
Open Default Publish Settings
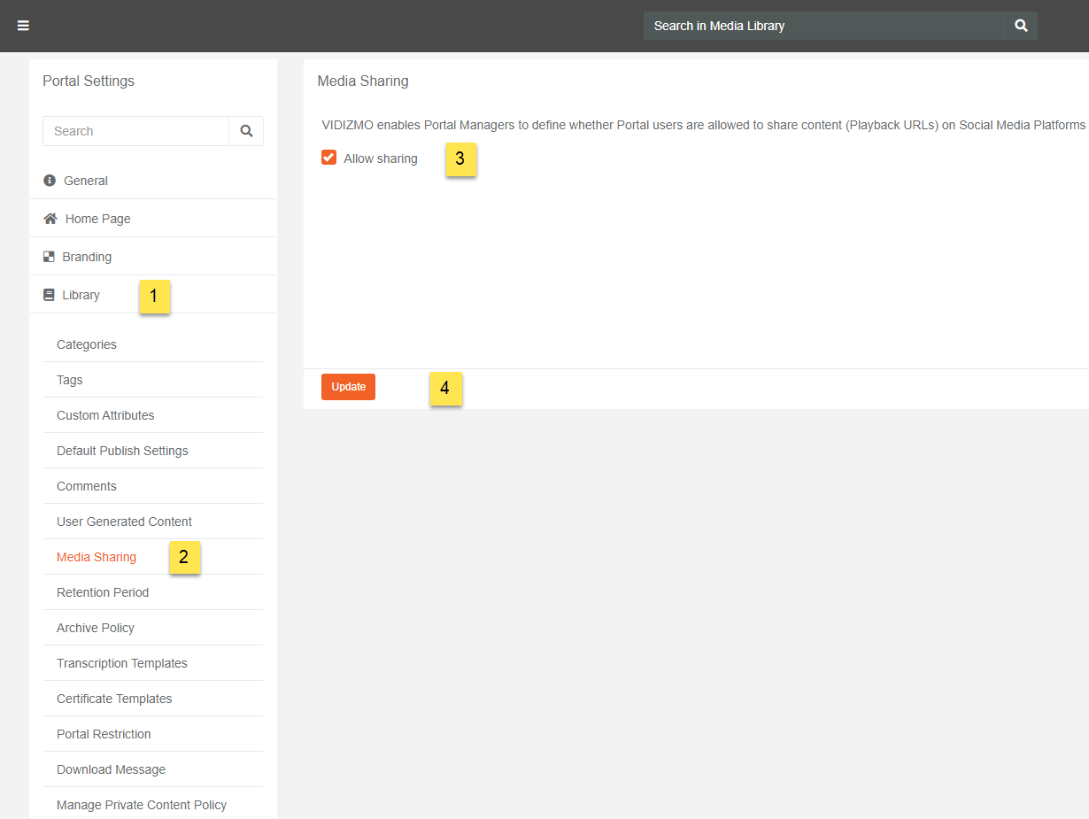122,451
